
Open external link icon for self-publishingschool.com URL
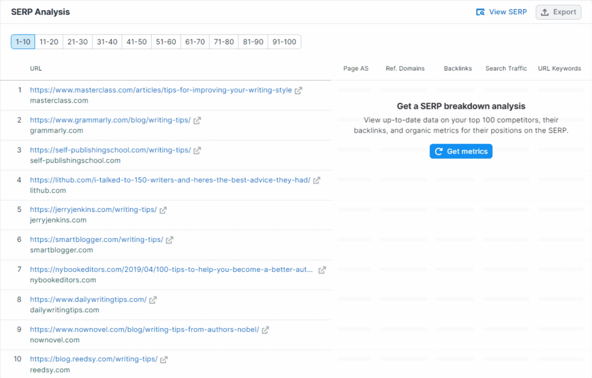[x=197, y=150]
